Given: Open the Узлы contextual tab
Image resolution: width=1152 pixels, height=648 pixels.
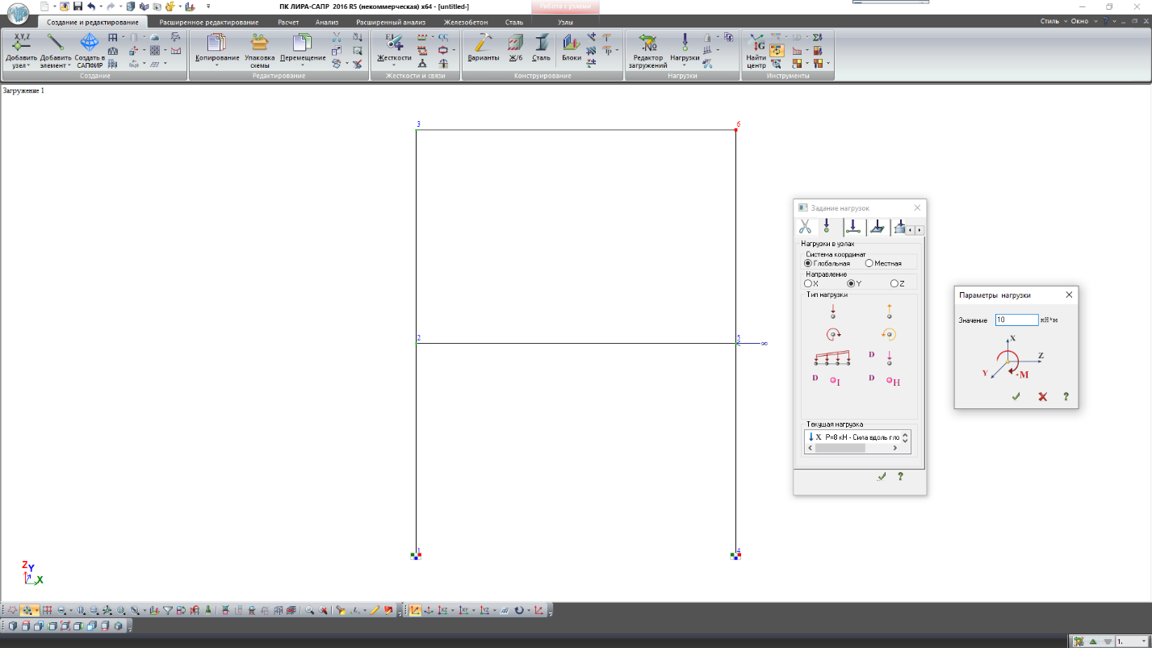Looking at the screenshot, I should pos(566,22).
